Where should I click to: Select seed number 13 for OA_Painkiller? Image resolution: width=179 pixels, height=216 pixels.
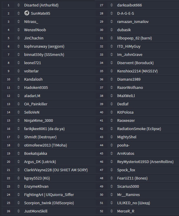click(x=9, y=104)
